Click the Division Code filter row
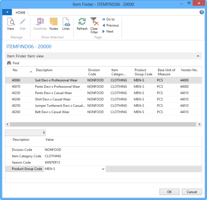Image resolution: width=207 pixels, height=200 pixels. (103, 150)
